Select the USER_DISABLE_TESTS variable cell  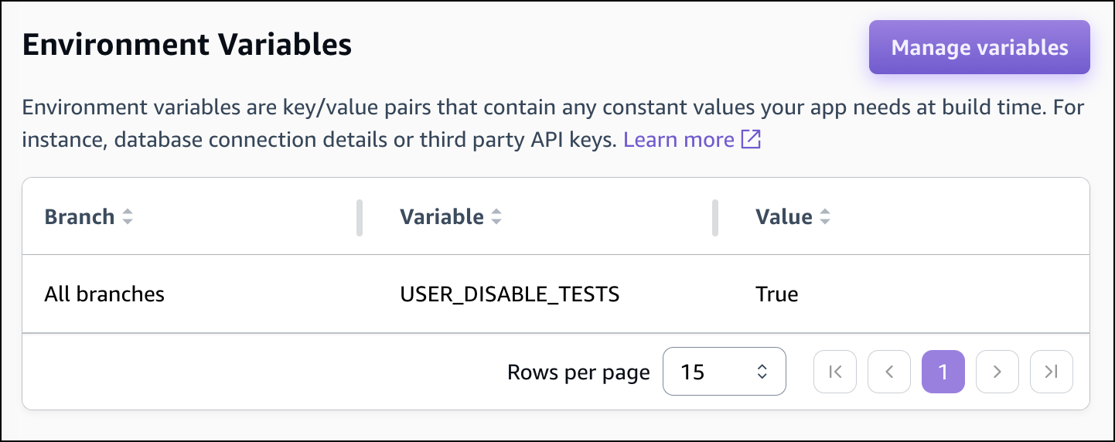pos(510,294)
